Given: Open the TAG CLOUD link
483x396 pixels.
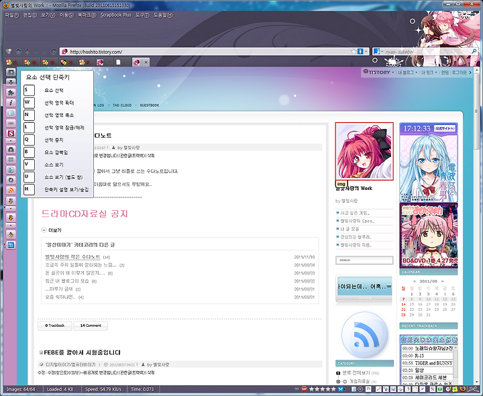Looking at the screenshot, I should (122, 105).
